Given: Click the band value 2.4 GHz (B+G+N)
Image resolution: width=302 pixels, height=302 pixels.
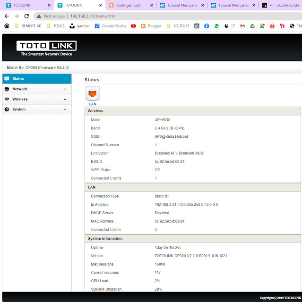Looking at the screenshot, I should (170, 128).
